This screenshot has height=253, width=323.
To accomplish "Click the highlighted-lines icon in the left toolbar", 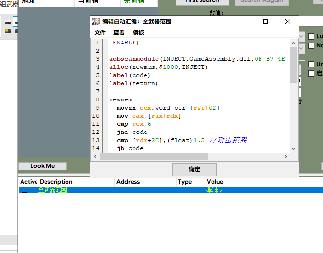I will coord(8,32).
